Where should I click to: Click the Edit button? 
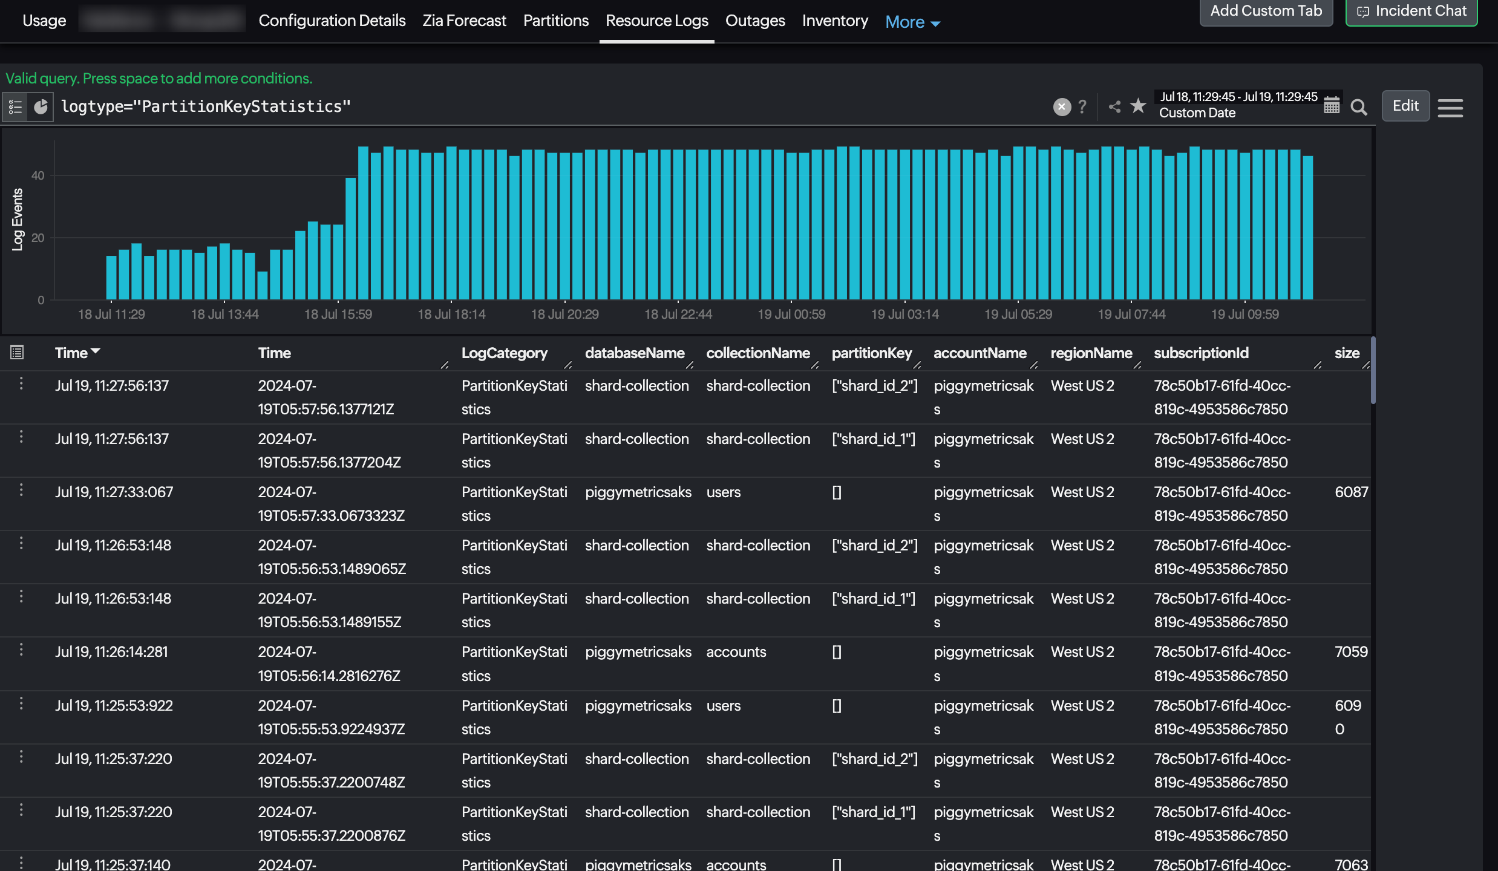1405,105
